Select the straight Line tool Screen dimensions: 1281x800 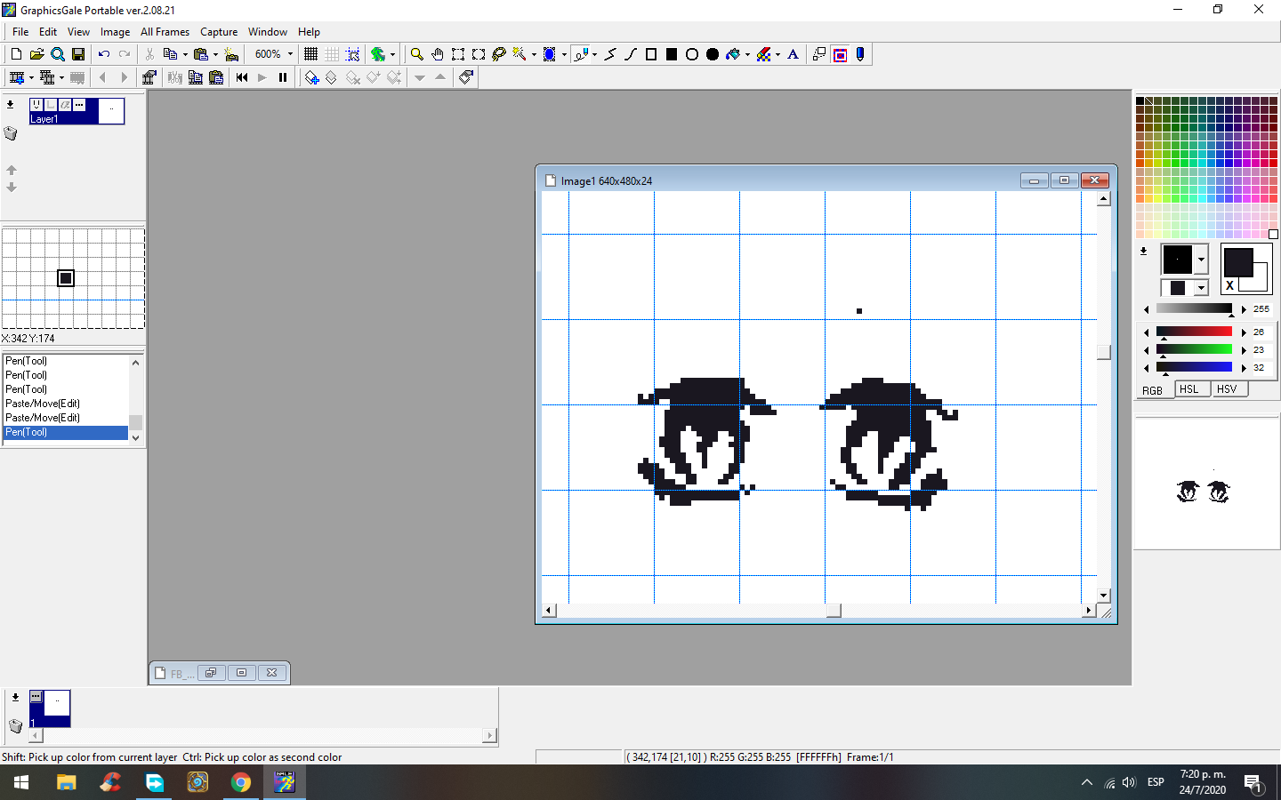[610, 54]
